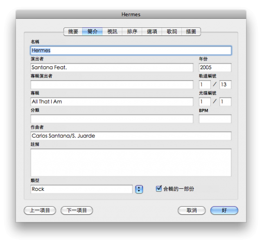
Task: Click the 下一項目 next button
Action: [77, 210]
